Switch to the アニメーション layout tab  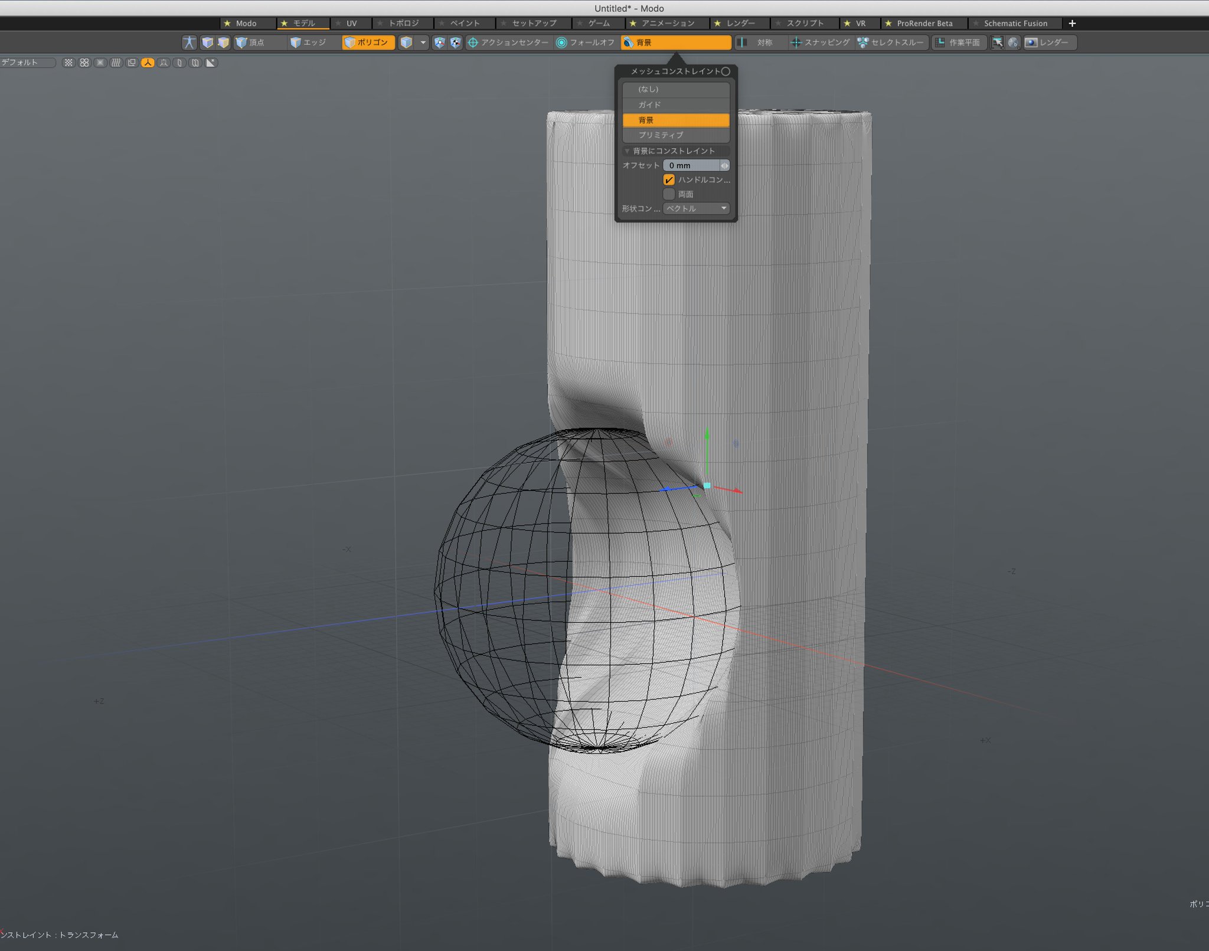pos(667,24)
